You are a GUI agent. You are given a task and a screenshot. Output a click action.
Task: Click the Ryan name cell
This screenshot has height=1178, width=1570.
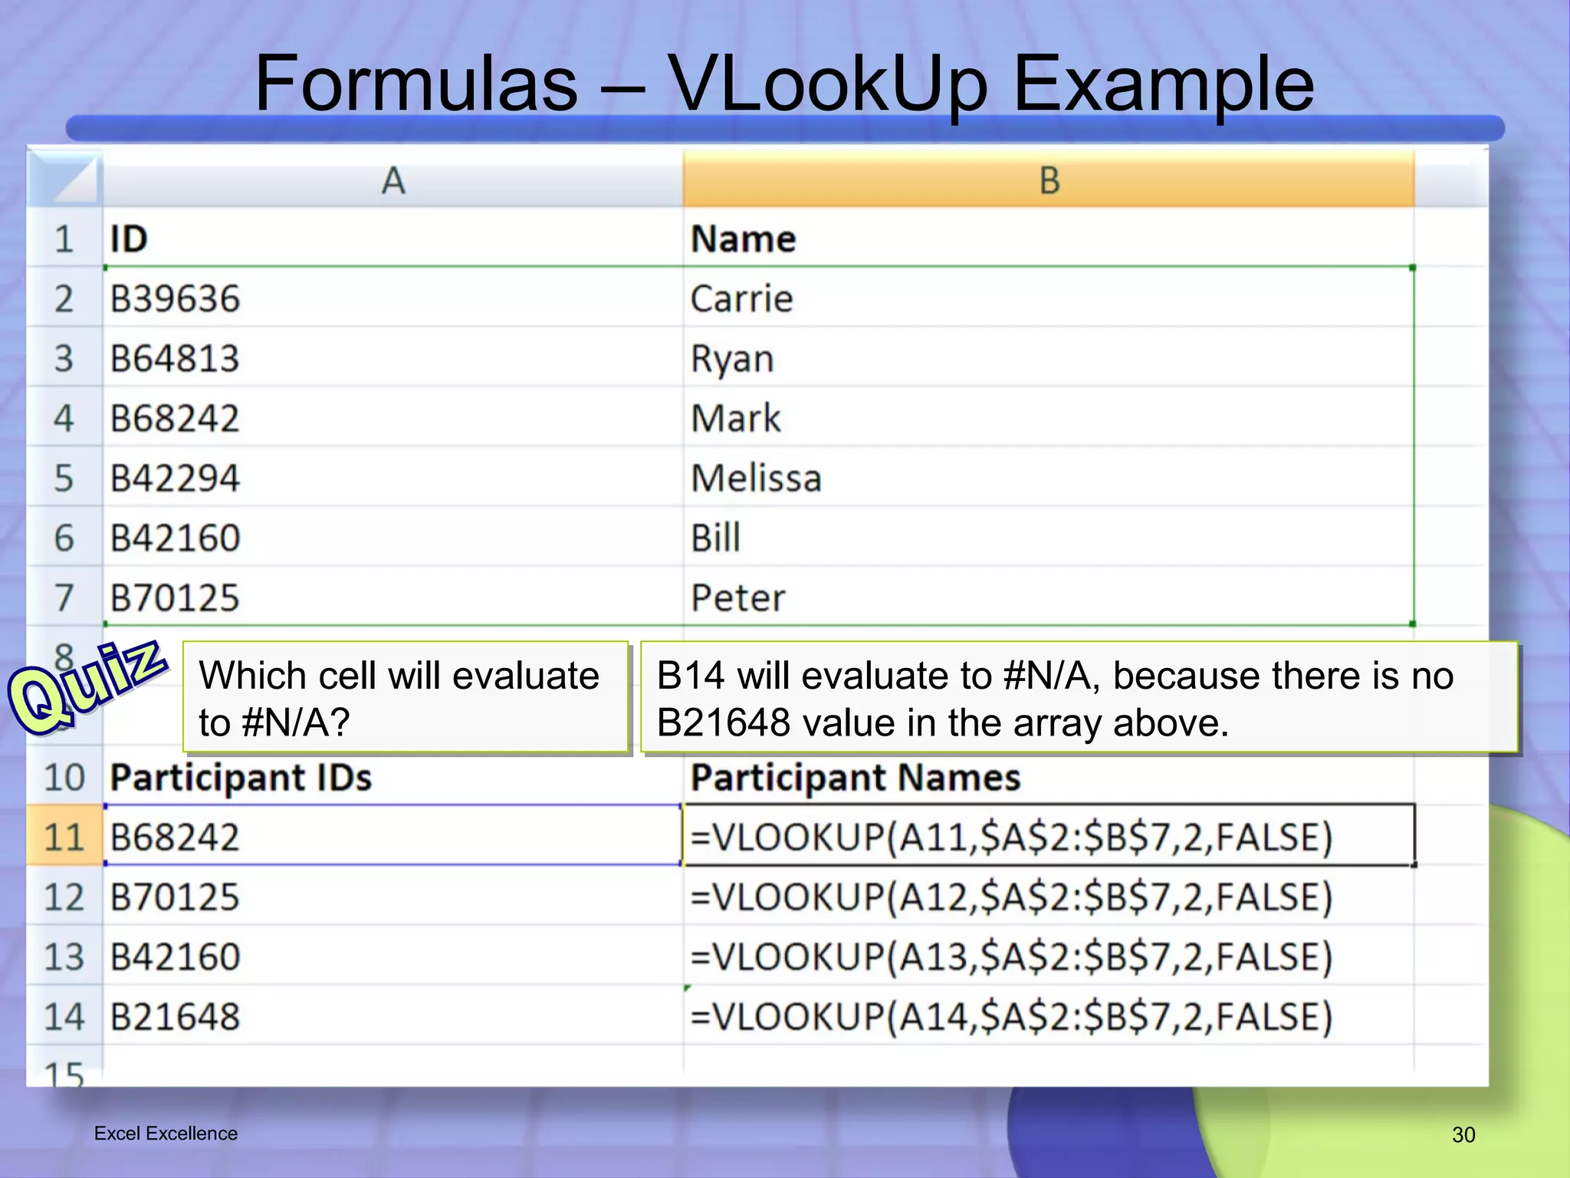(x=1049, y=357)
